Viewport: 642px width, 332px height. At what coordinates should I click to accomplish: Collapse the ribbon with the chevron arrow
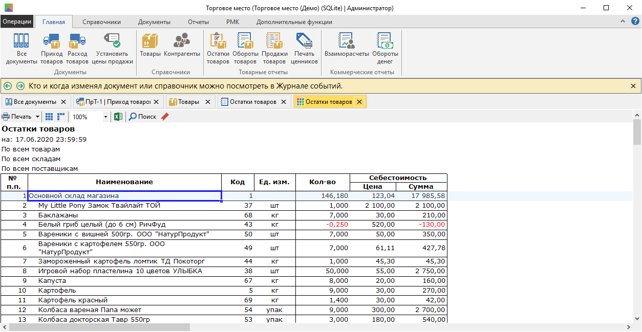623,21
